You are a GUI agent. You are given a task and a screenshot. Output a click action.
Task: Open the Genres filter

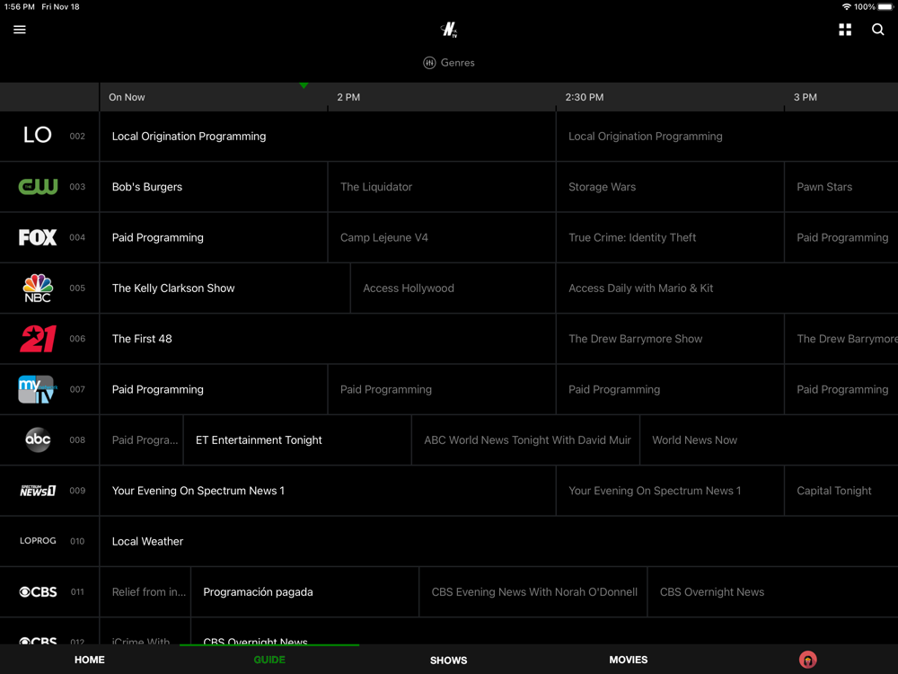click(x=449, y=63)
